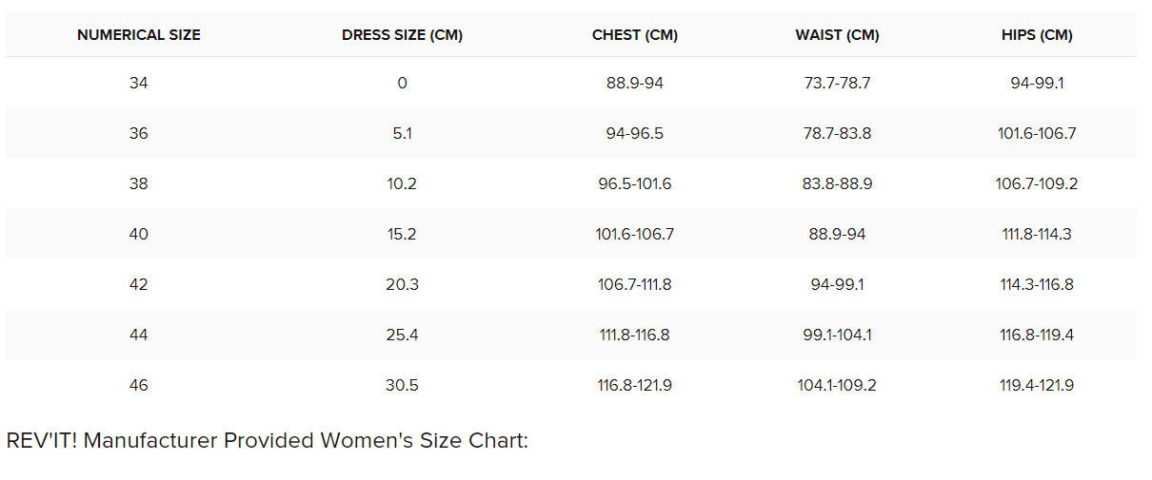This screenshot has width=1152, height=480.
Task: Click the NUMERICAL SIZE column header
Action: [139, 35]
